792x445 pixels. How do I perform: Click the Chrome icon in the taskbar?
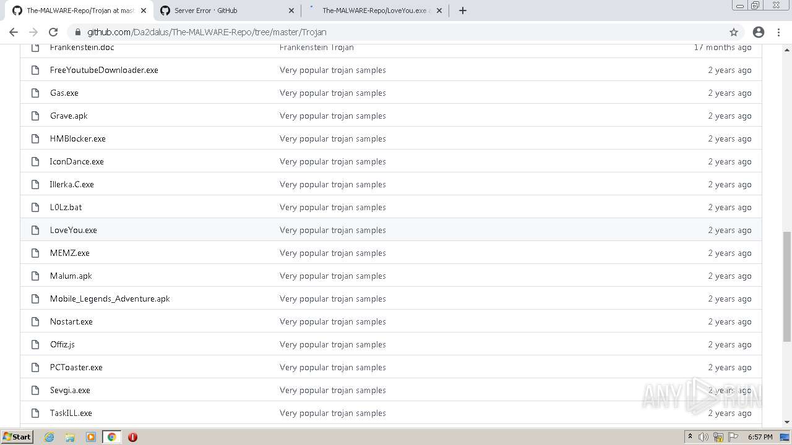(112, 437)
